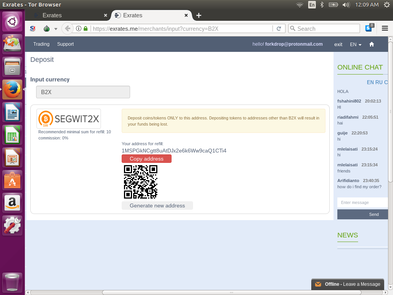Select RU chat language

pos(379,82)
